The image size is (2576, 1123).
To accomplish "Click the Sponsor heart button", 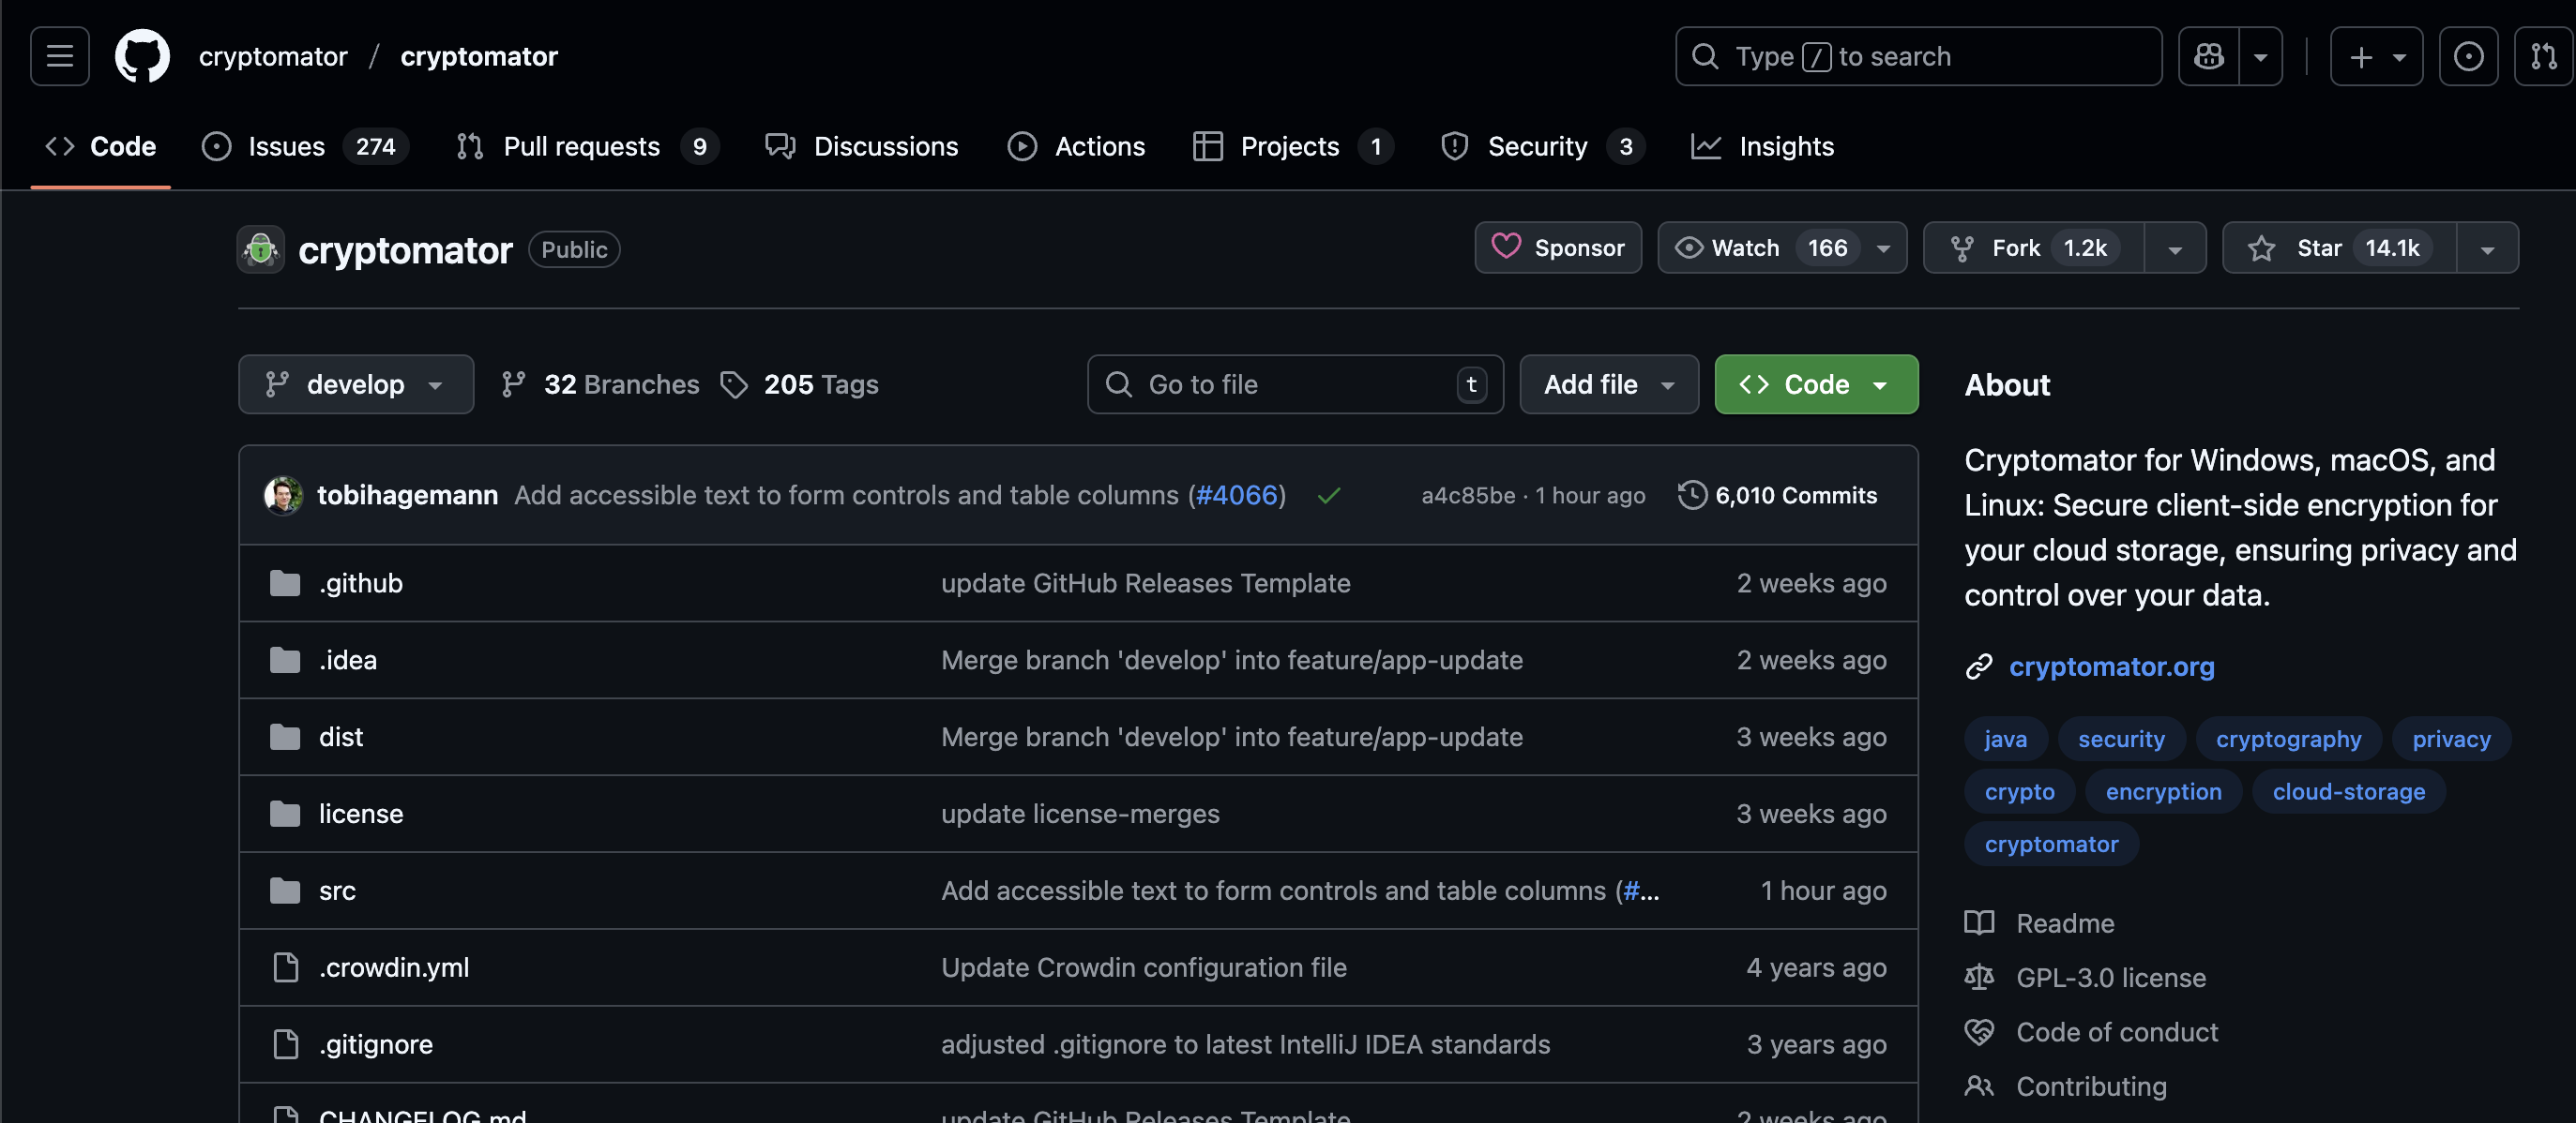I will coord(1557,247).
